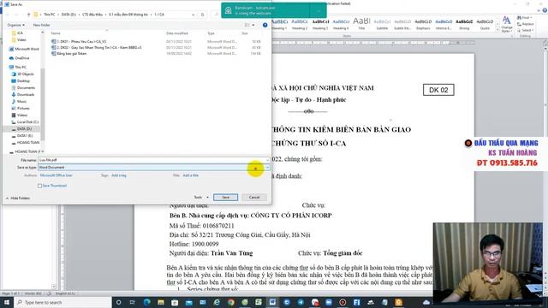
Task: Open Microsoft Edge from taskbar
Action: pyautogui.click(x=146, y=302)
